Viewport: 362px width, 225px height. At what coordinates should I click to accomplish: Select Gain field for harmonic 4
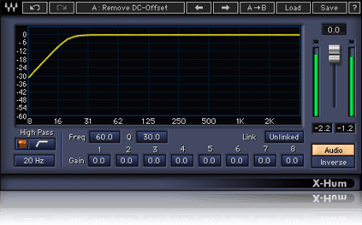[x=182, y=160]
